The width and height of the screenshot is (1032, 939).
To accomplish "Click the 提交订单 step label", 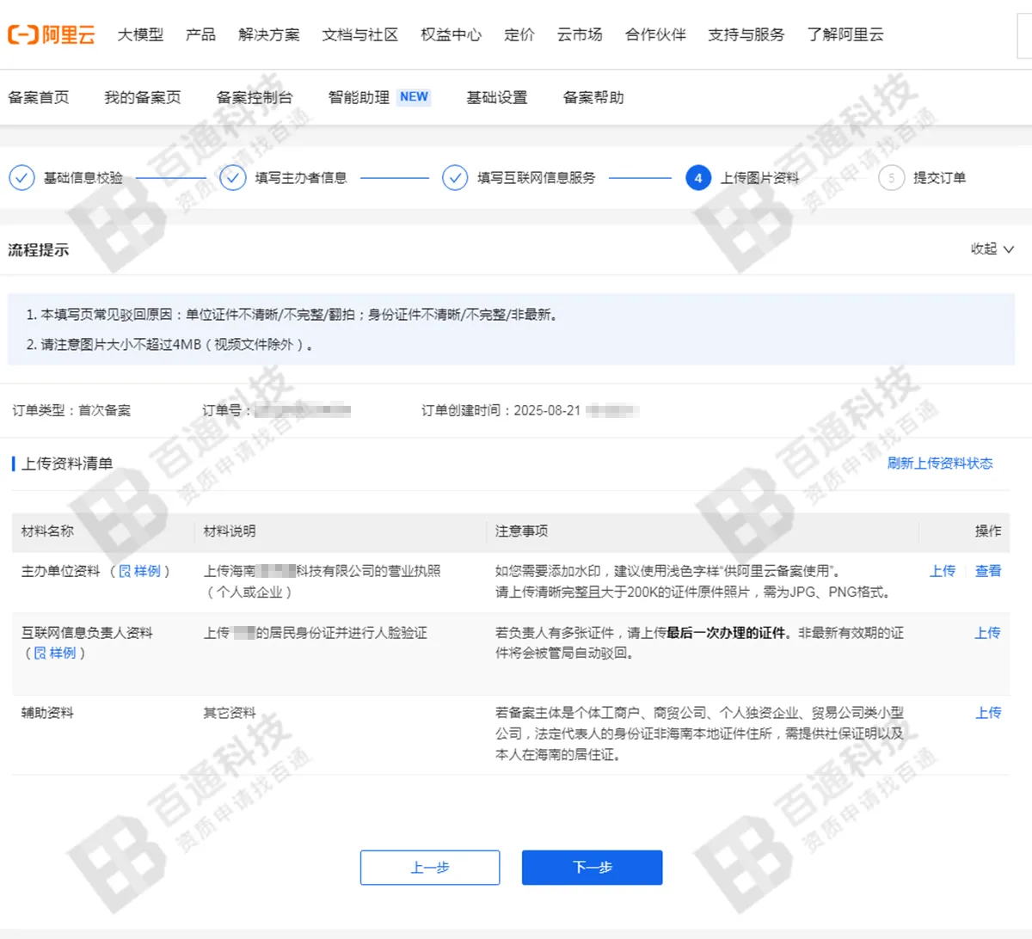I will click(x=940, y=178).
